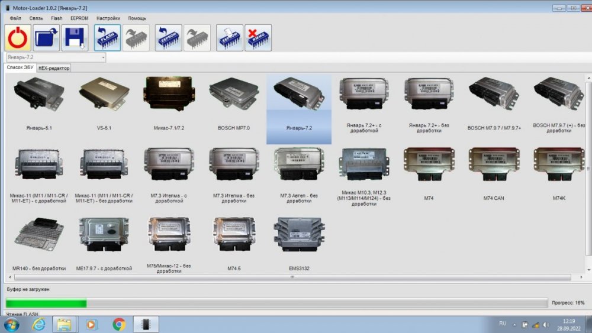Open Google Chrome from the taskbar
Viewport: 592px width, 333px height.
pyautogui.click(x=119, y=324)
